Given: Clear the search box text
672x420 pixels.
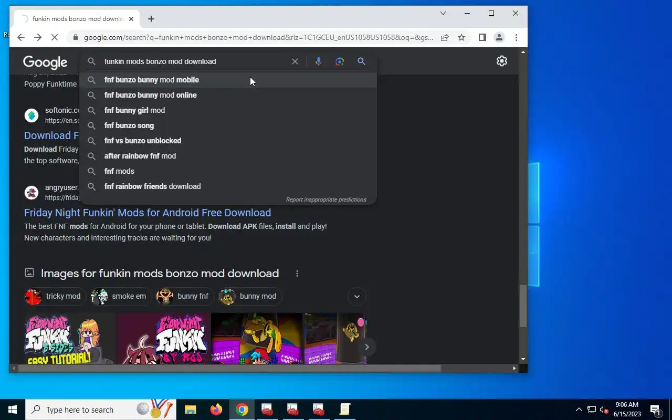Looking at the screenshot, I should [295, 61].
